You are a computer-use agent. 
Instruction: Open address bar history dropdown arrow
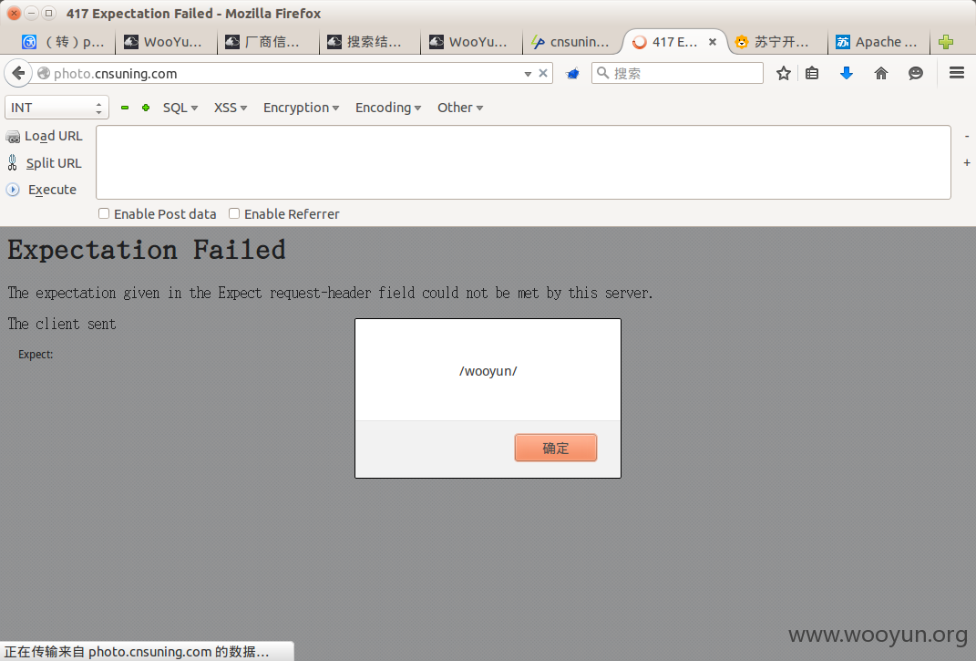528,74
